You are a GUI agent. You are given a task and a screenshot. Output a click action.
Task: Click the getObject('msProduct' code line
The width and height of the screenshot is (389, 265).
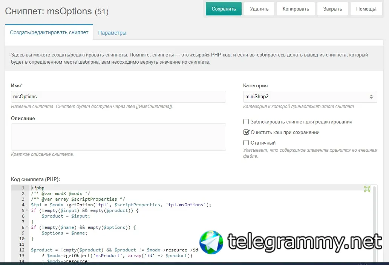(x=117, y=256)
